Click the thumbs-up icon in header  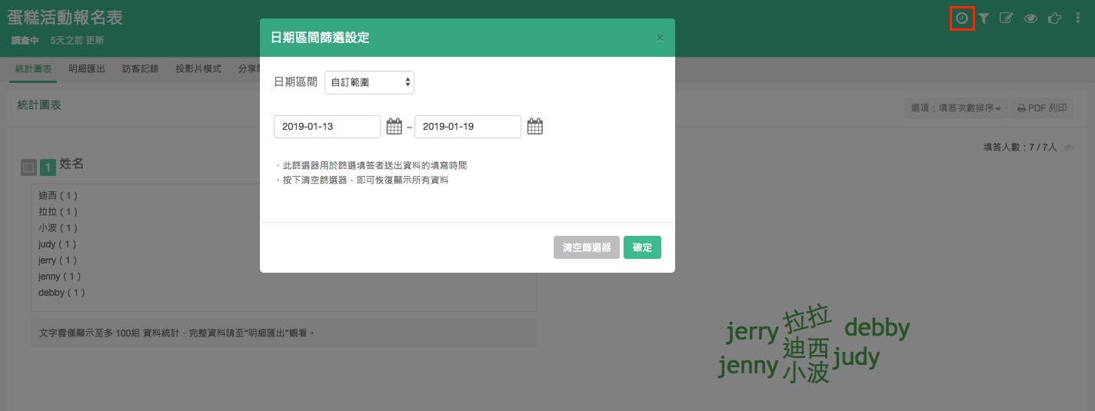click(x=1055, y=18)
